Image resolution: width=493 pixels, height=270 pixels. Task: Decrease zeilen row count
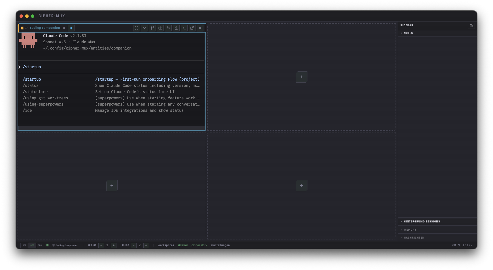tap(134, 245)
